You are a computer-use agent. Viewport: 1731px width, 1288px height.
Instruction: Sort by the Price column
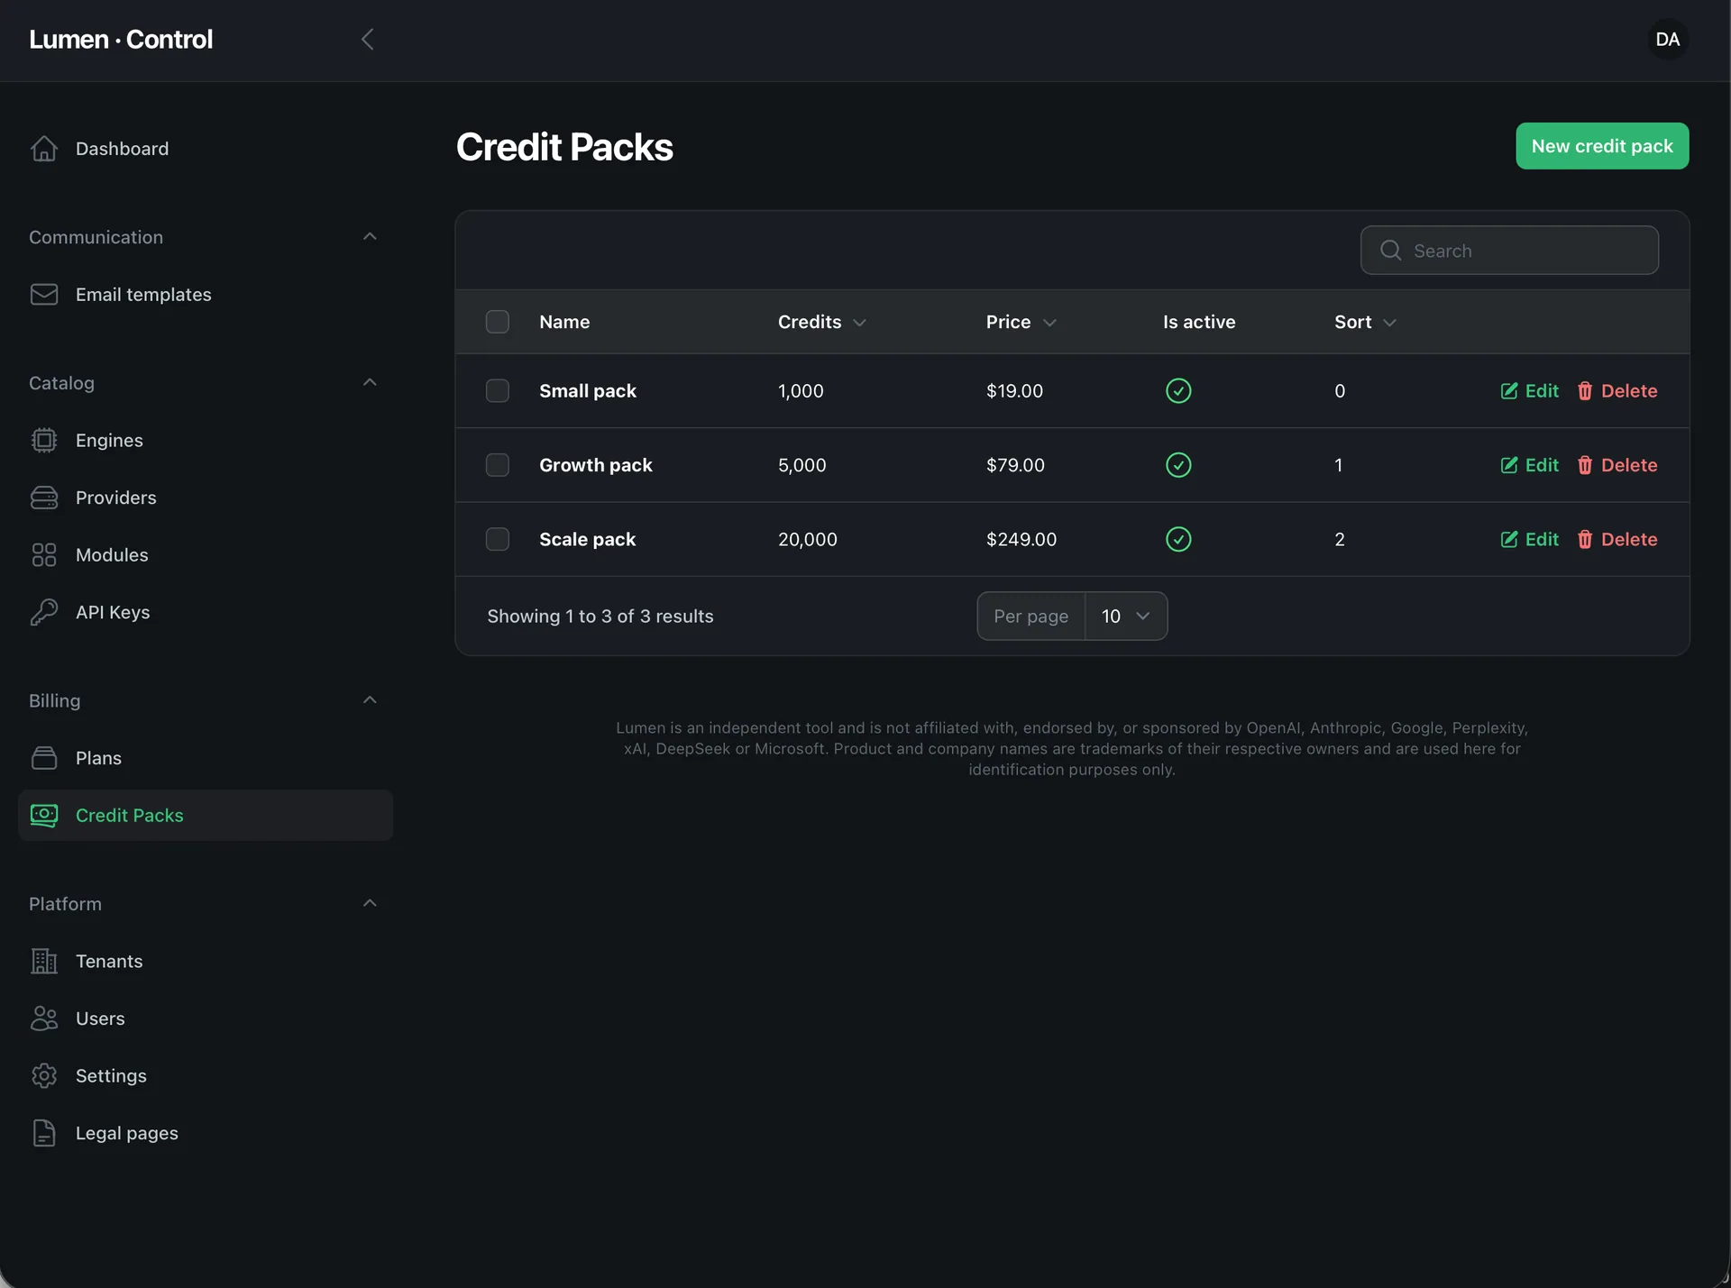pyautogui.click(x=1021, y=322)
